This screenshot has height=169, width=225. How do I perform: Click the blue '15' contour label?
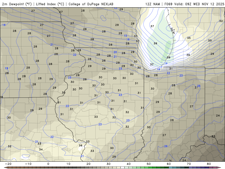(x=125, y=36)
